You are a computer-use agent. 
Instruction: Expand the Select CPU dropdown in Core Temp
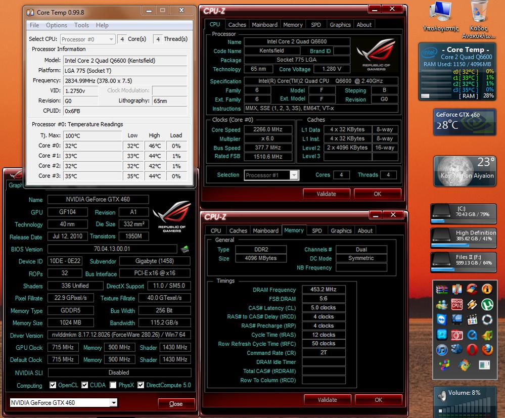(87, 39)
